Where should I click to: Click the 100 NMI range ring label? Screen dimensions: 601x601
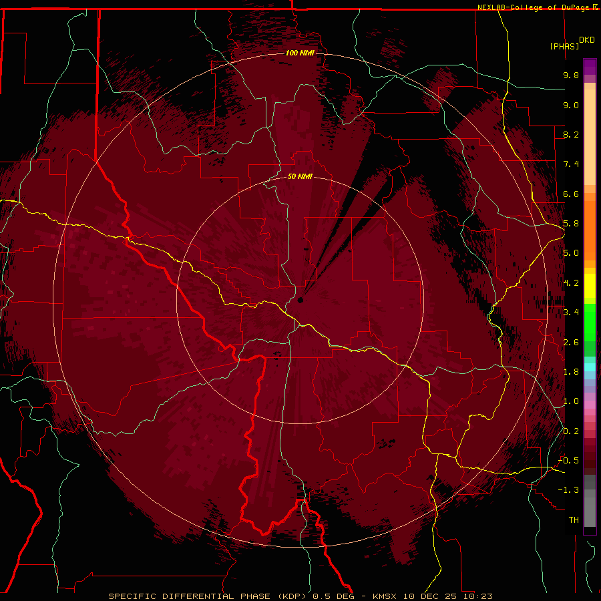300,53
